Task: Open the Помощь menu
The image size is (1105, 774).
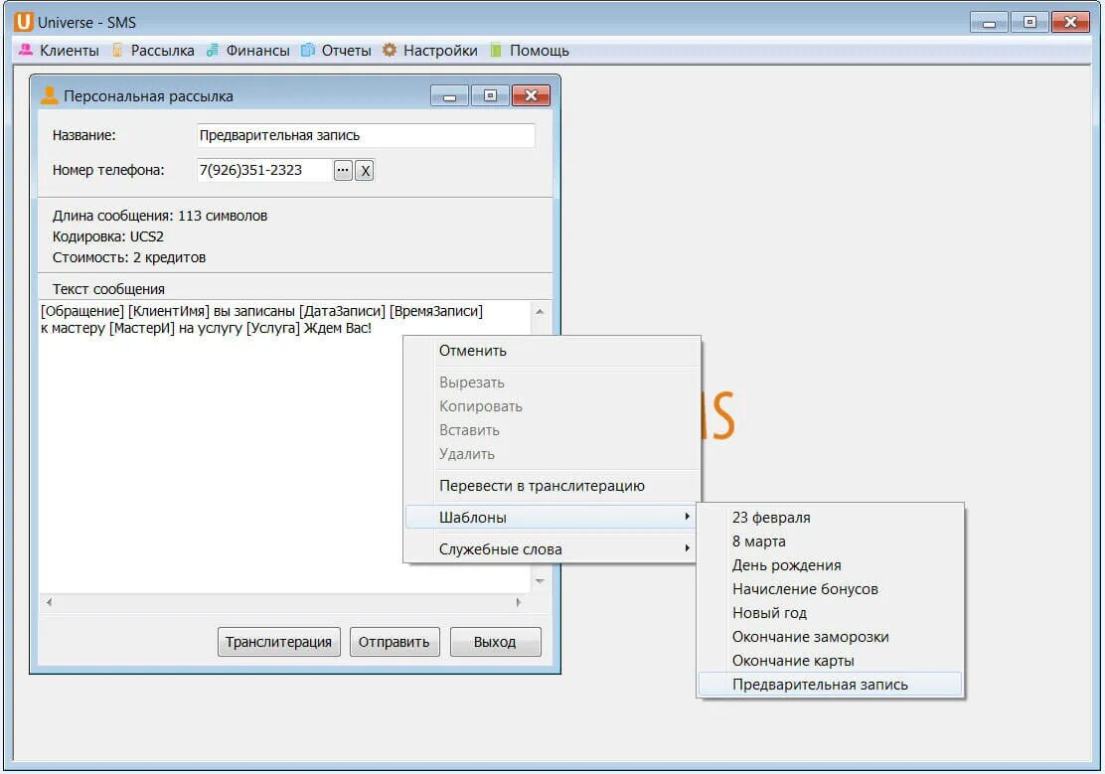Action: [539, 51]
